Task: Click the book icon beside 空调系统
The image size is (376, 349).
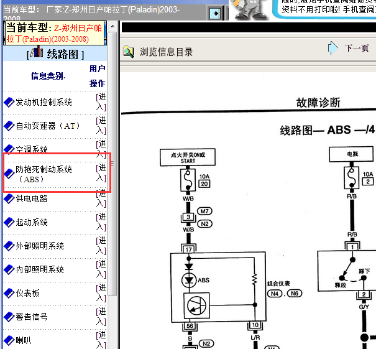Action: click(x=9, y=149)
